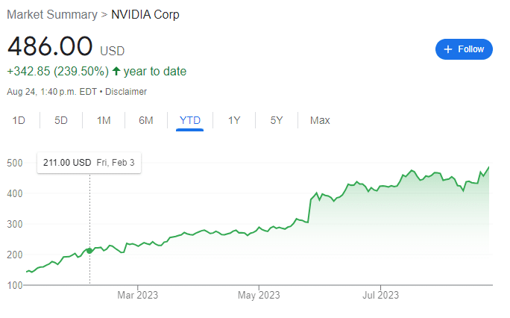This screenshot has height=318, width=510.
Task: Choose the 1M chart range
Action: pos(104,120)
